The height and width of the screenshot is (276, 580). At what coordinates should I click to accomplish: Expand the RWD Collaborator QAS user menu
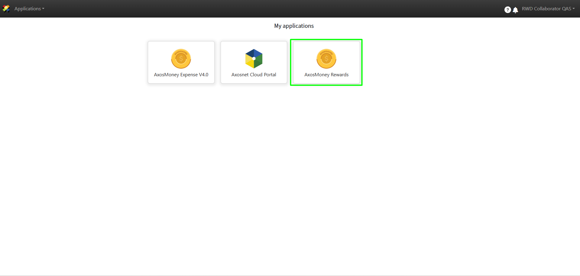pyautogui.click(x=548, y=9)
